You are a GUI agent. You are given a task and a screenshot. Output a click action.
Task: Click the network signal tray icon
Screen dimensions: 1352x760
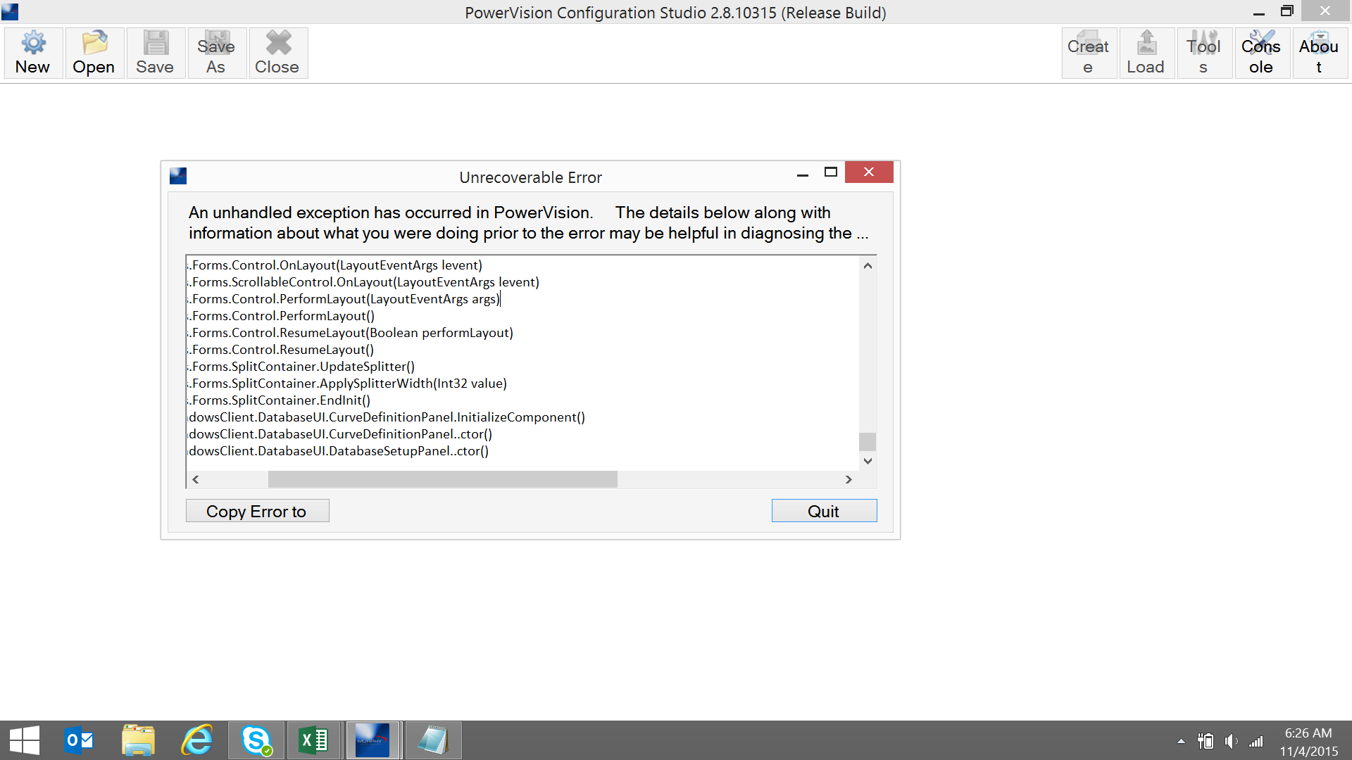coord(1256,741)
